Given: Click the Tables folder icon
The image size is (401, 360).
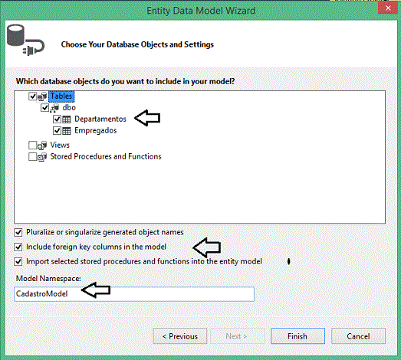Looking at the screenshot, I should (42, 97).
